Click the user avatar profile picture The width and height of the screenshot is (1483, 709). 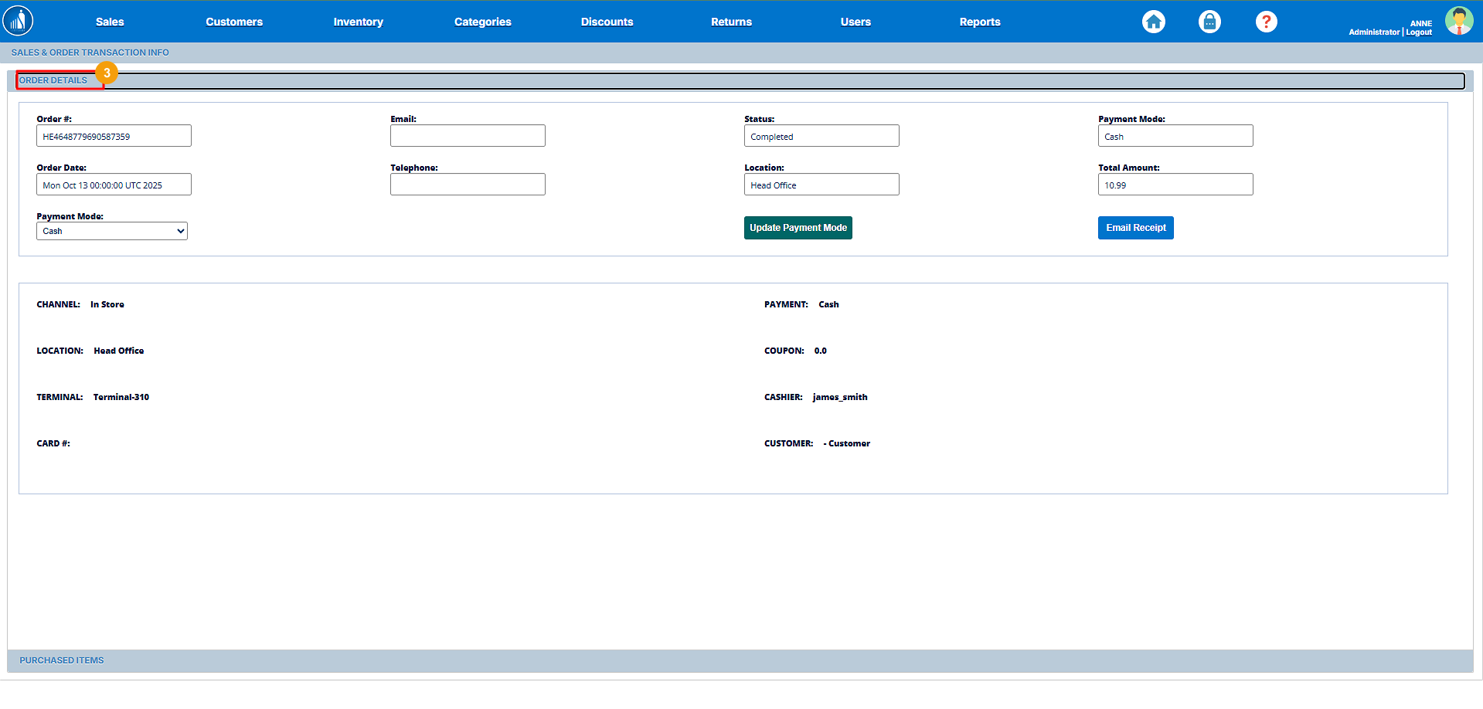[x=1458, y=21]
